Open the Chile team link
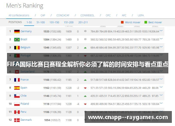The image size is (175, 126). [23, 96]
